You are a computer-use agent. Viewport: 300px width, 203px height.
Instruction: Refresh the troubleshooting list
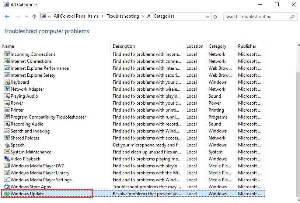pos(216,17)
